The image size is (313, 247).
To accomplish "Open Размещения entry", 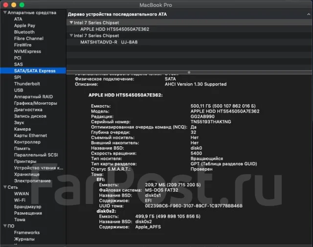I will [x=28, y=213].
